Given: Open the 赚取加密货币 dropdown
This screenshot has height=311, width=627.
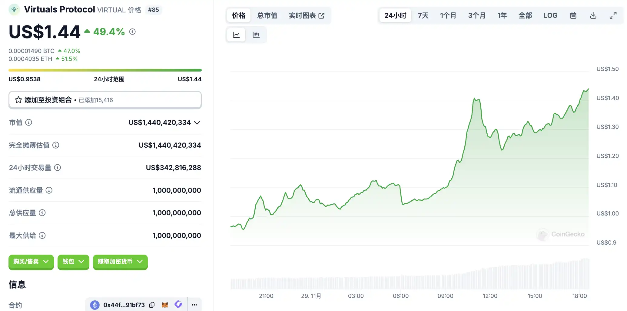Looking at the screenshot, I should click(120, 262).
